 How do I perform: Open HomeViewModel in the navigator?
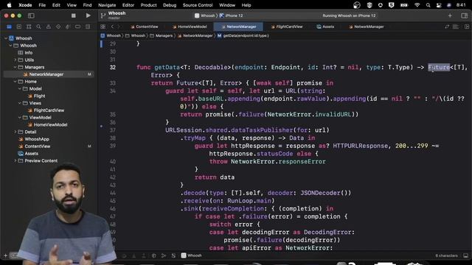pos(47,124)
